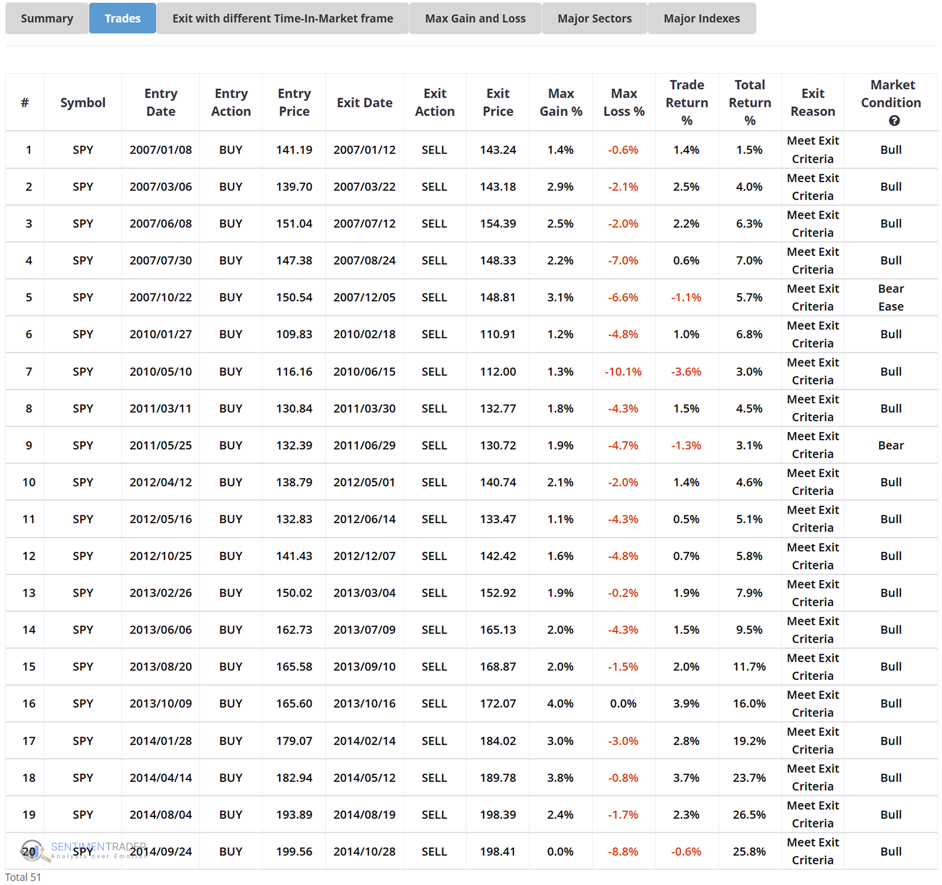Viewport: 942px width, 885px height.
Task: Click the Exit Reason column header
Action: [812, 102]
